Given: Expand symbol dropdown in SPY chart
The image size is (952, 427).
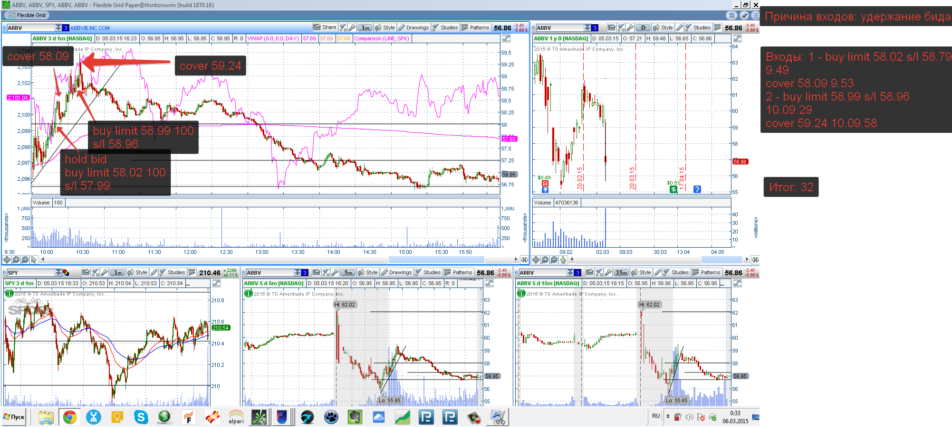Looking at the screenshot, I should [58, 272].
